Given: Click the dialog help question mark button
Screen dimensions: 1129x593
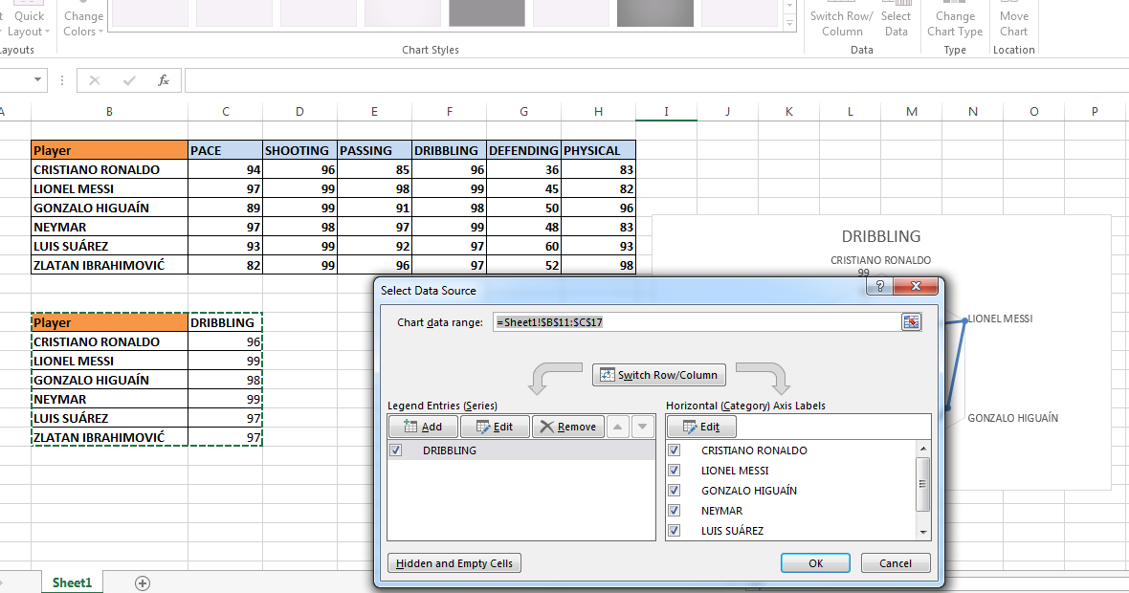Looking at the screenshot, I should (879, 286).
